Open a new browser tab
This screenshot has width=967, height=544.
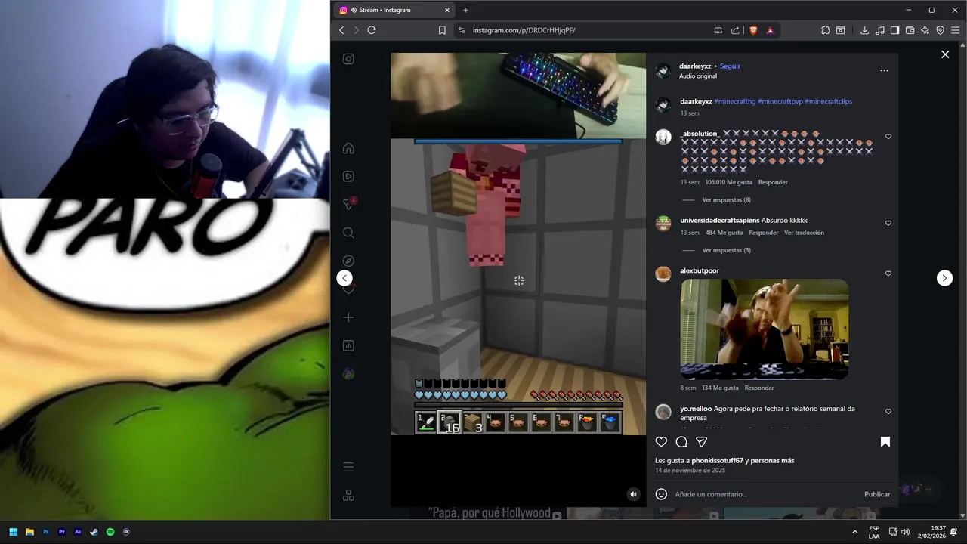click(465, 10)
